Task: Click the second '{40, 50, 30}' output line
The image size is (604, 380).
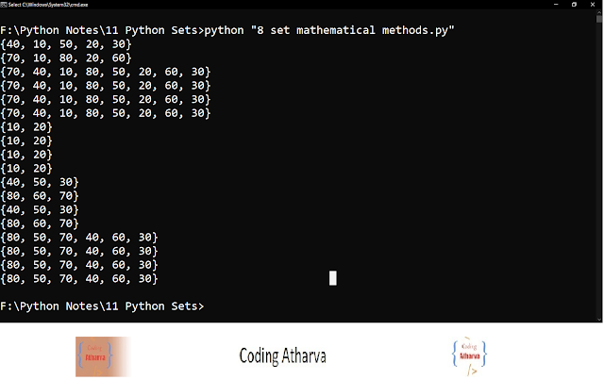Action: [x=40, y=209]
